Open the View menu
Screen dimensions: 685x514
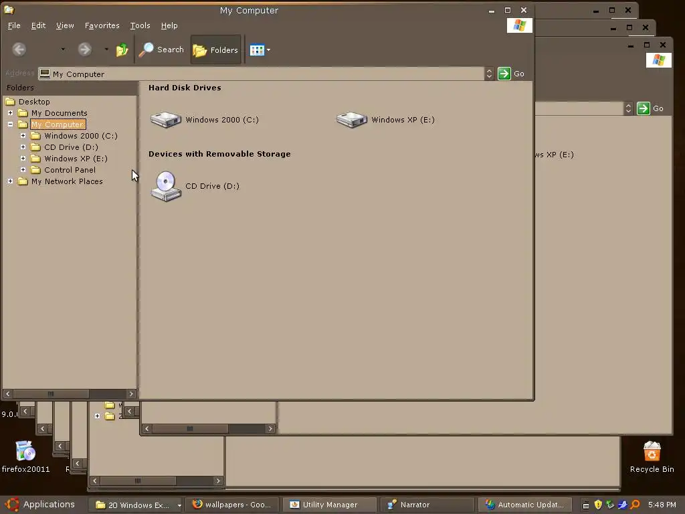pos(65,26)
